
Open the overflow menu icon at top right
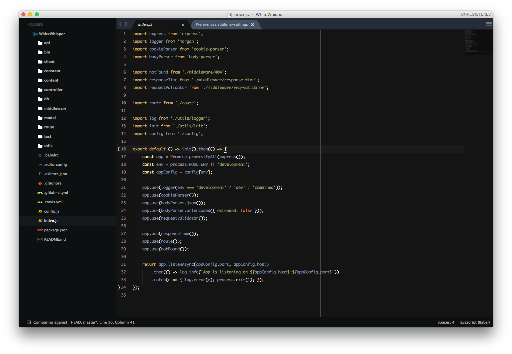tap(488, 24)
